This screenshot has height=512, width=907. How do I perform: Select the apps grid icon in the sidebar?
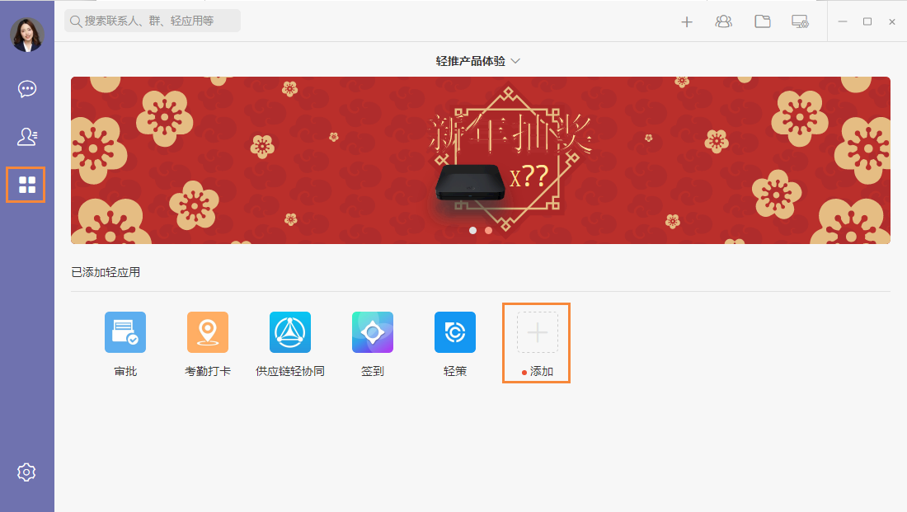[x=26, y=185]
